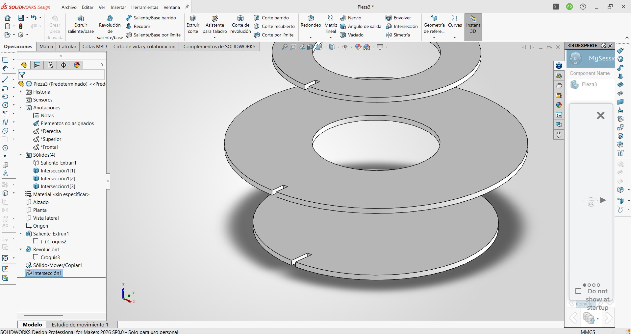
Task: Pin the menu bar with pushpin
Action: 187,7
